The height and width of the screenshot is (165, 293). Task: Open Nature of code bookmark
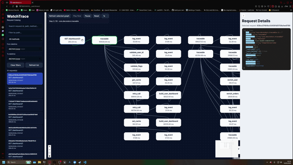42,10
